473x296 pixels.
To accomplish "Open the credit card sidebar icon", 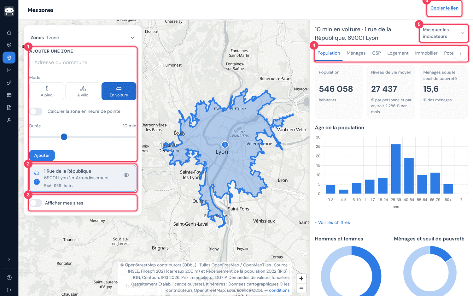I will click(9, 95).
